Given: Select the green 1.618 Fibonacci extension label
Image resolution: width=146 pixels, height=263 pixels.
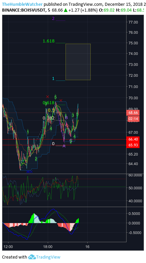Looking at the screenshot, I should coord(49,41).
